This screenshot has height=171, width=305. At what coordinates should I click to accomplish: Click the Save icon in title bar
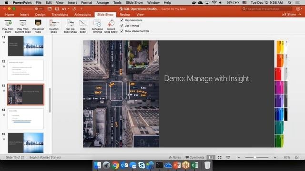57,9
